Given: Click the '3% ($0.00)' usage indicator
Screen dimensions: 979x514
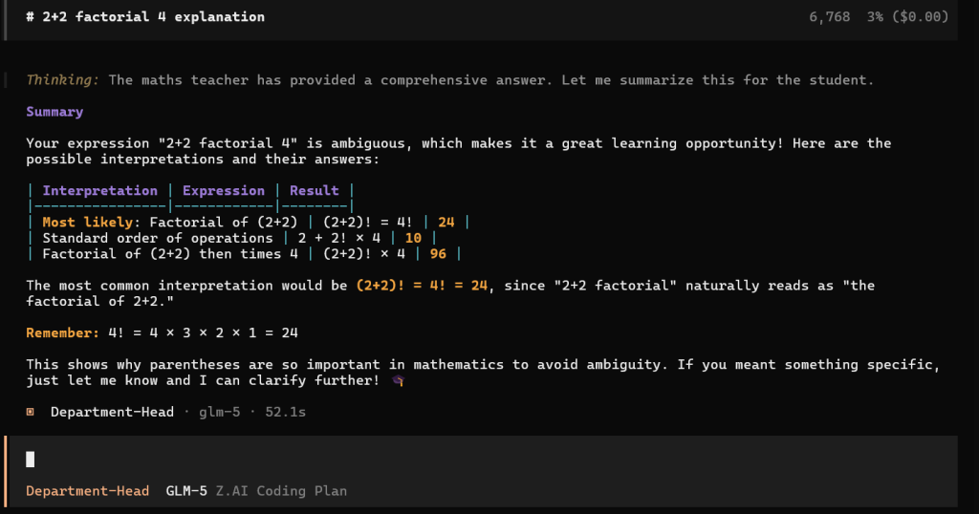Looking at the screenshot, I should [907, 17].
